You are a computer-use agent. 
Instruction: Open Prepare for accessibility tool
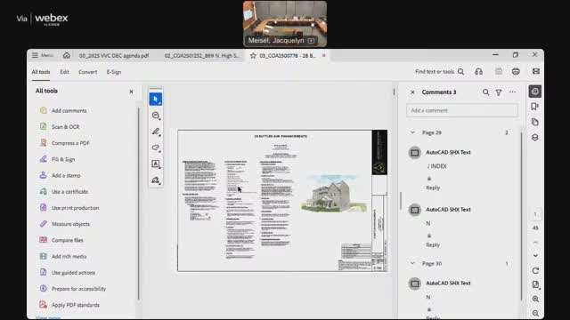click(78, 289)
